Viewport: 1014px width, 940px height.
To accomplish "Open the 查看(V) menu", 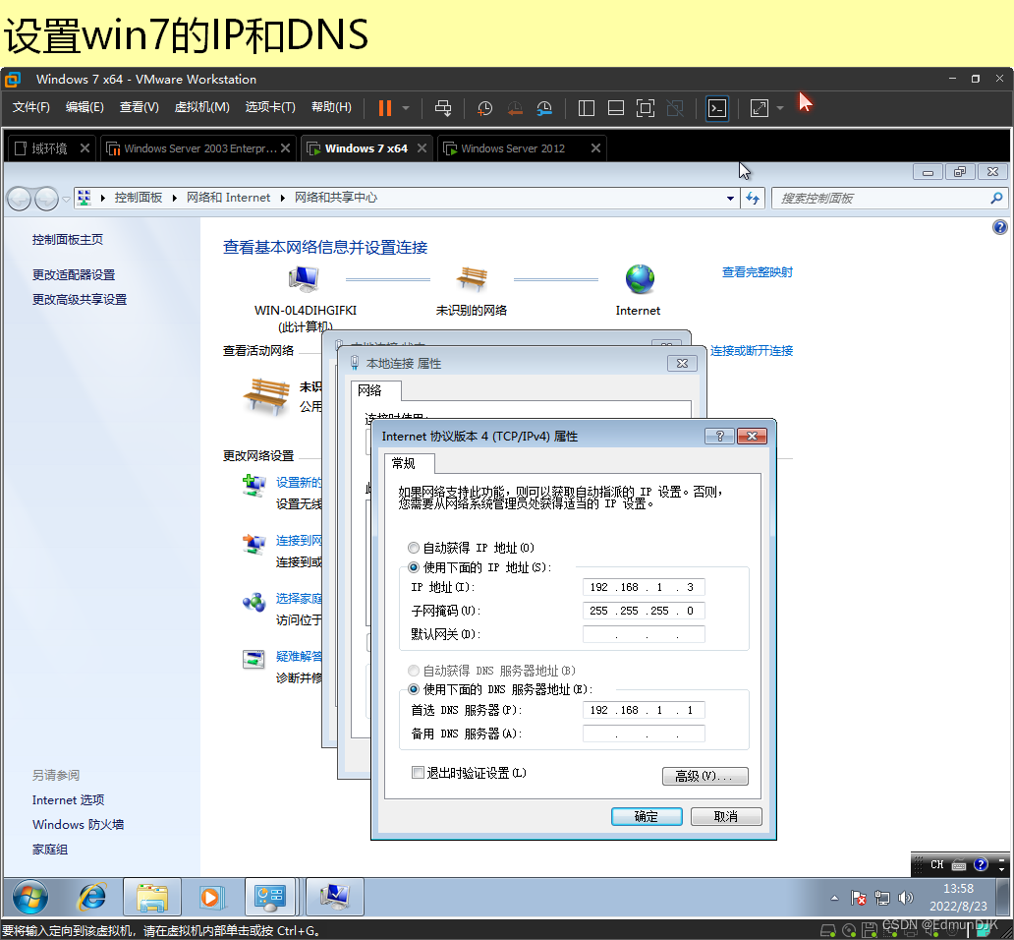I will 140,107.
